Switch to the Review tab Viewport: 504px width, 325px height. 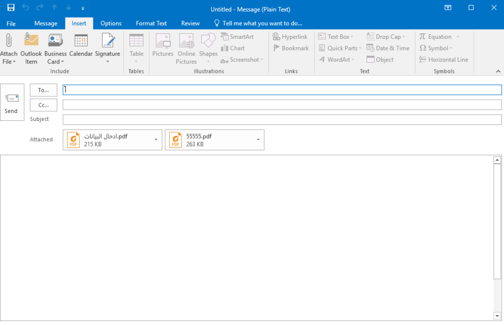191,24
